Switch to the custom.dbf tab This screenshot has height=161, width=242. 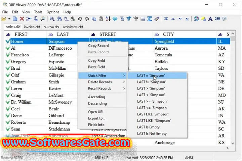[51, 27]
